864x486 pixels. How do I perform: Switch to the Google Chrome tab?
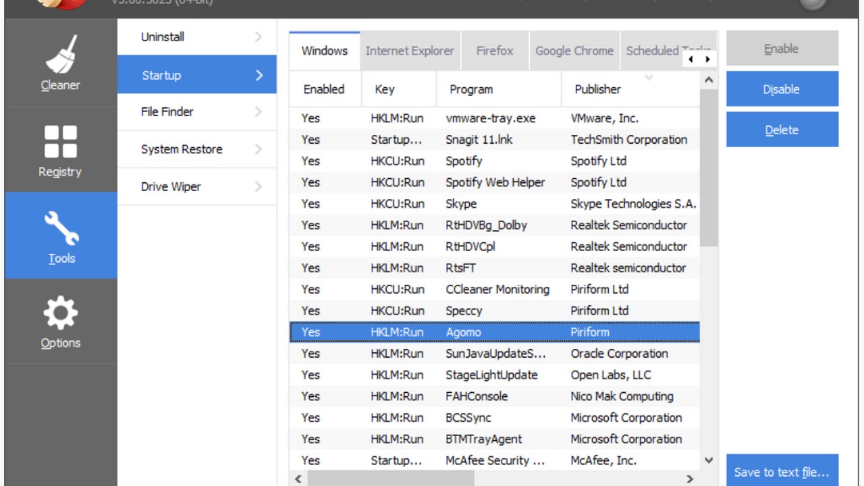(x=574, y=51)
